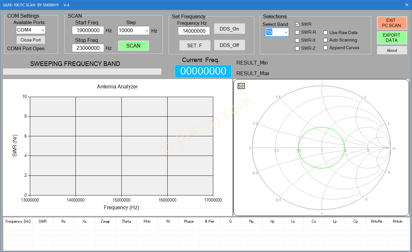The image size is (412, 252).
Task: Click the Rp column header
Action: coord(251,221)
